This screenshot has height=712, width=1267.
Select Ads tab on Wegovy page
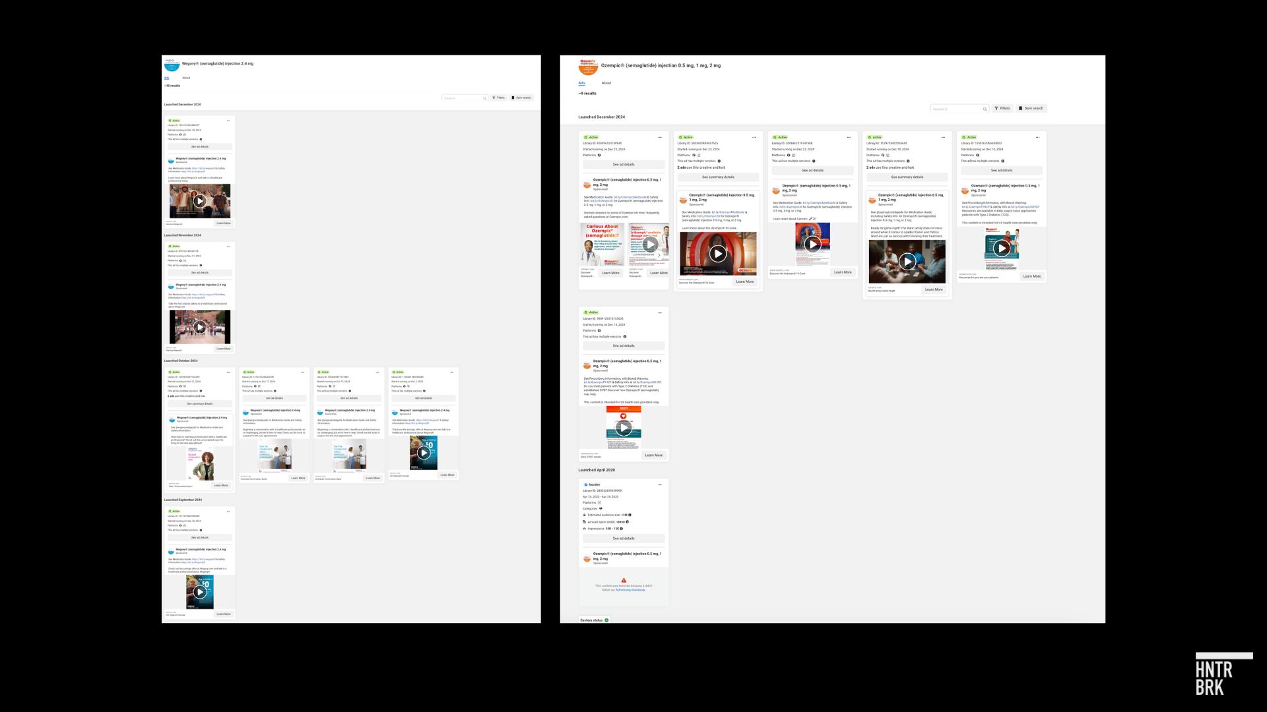[166, 78]
